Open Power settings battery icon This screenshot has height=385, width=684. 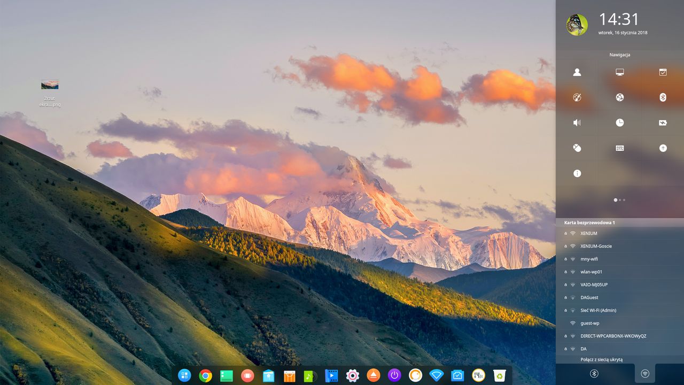(x=663, y=122)
